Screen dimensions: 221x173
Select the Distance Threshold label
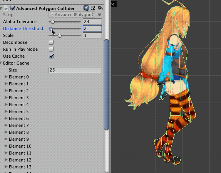(23, 28)
